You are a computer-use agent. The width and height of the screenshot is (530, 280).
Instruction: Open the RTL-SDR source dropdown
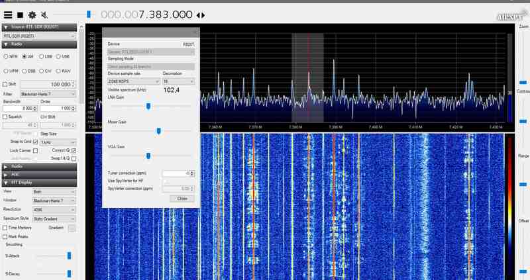pos(39,36)
